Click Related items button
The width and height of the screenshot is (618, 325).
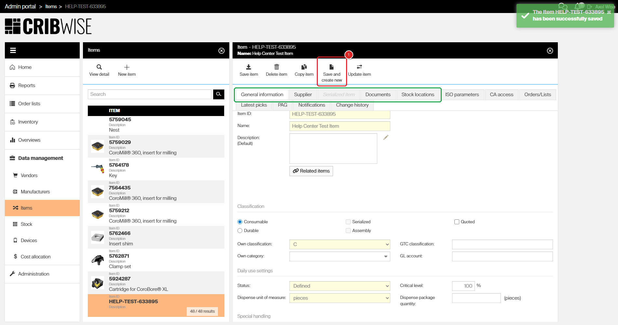click(311, 171)
